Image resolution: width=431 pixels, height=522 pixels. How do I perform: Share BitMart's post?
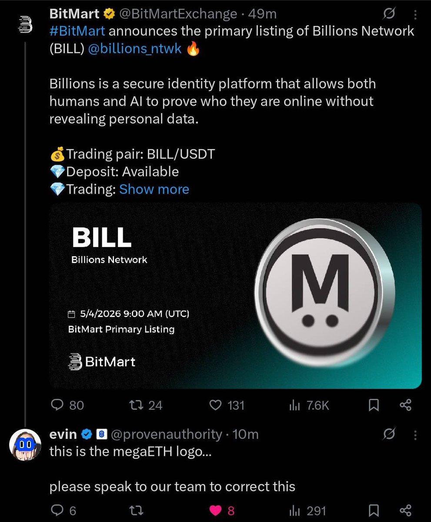(x=405, y=405)
